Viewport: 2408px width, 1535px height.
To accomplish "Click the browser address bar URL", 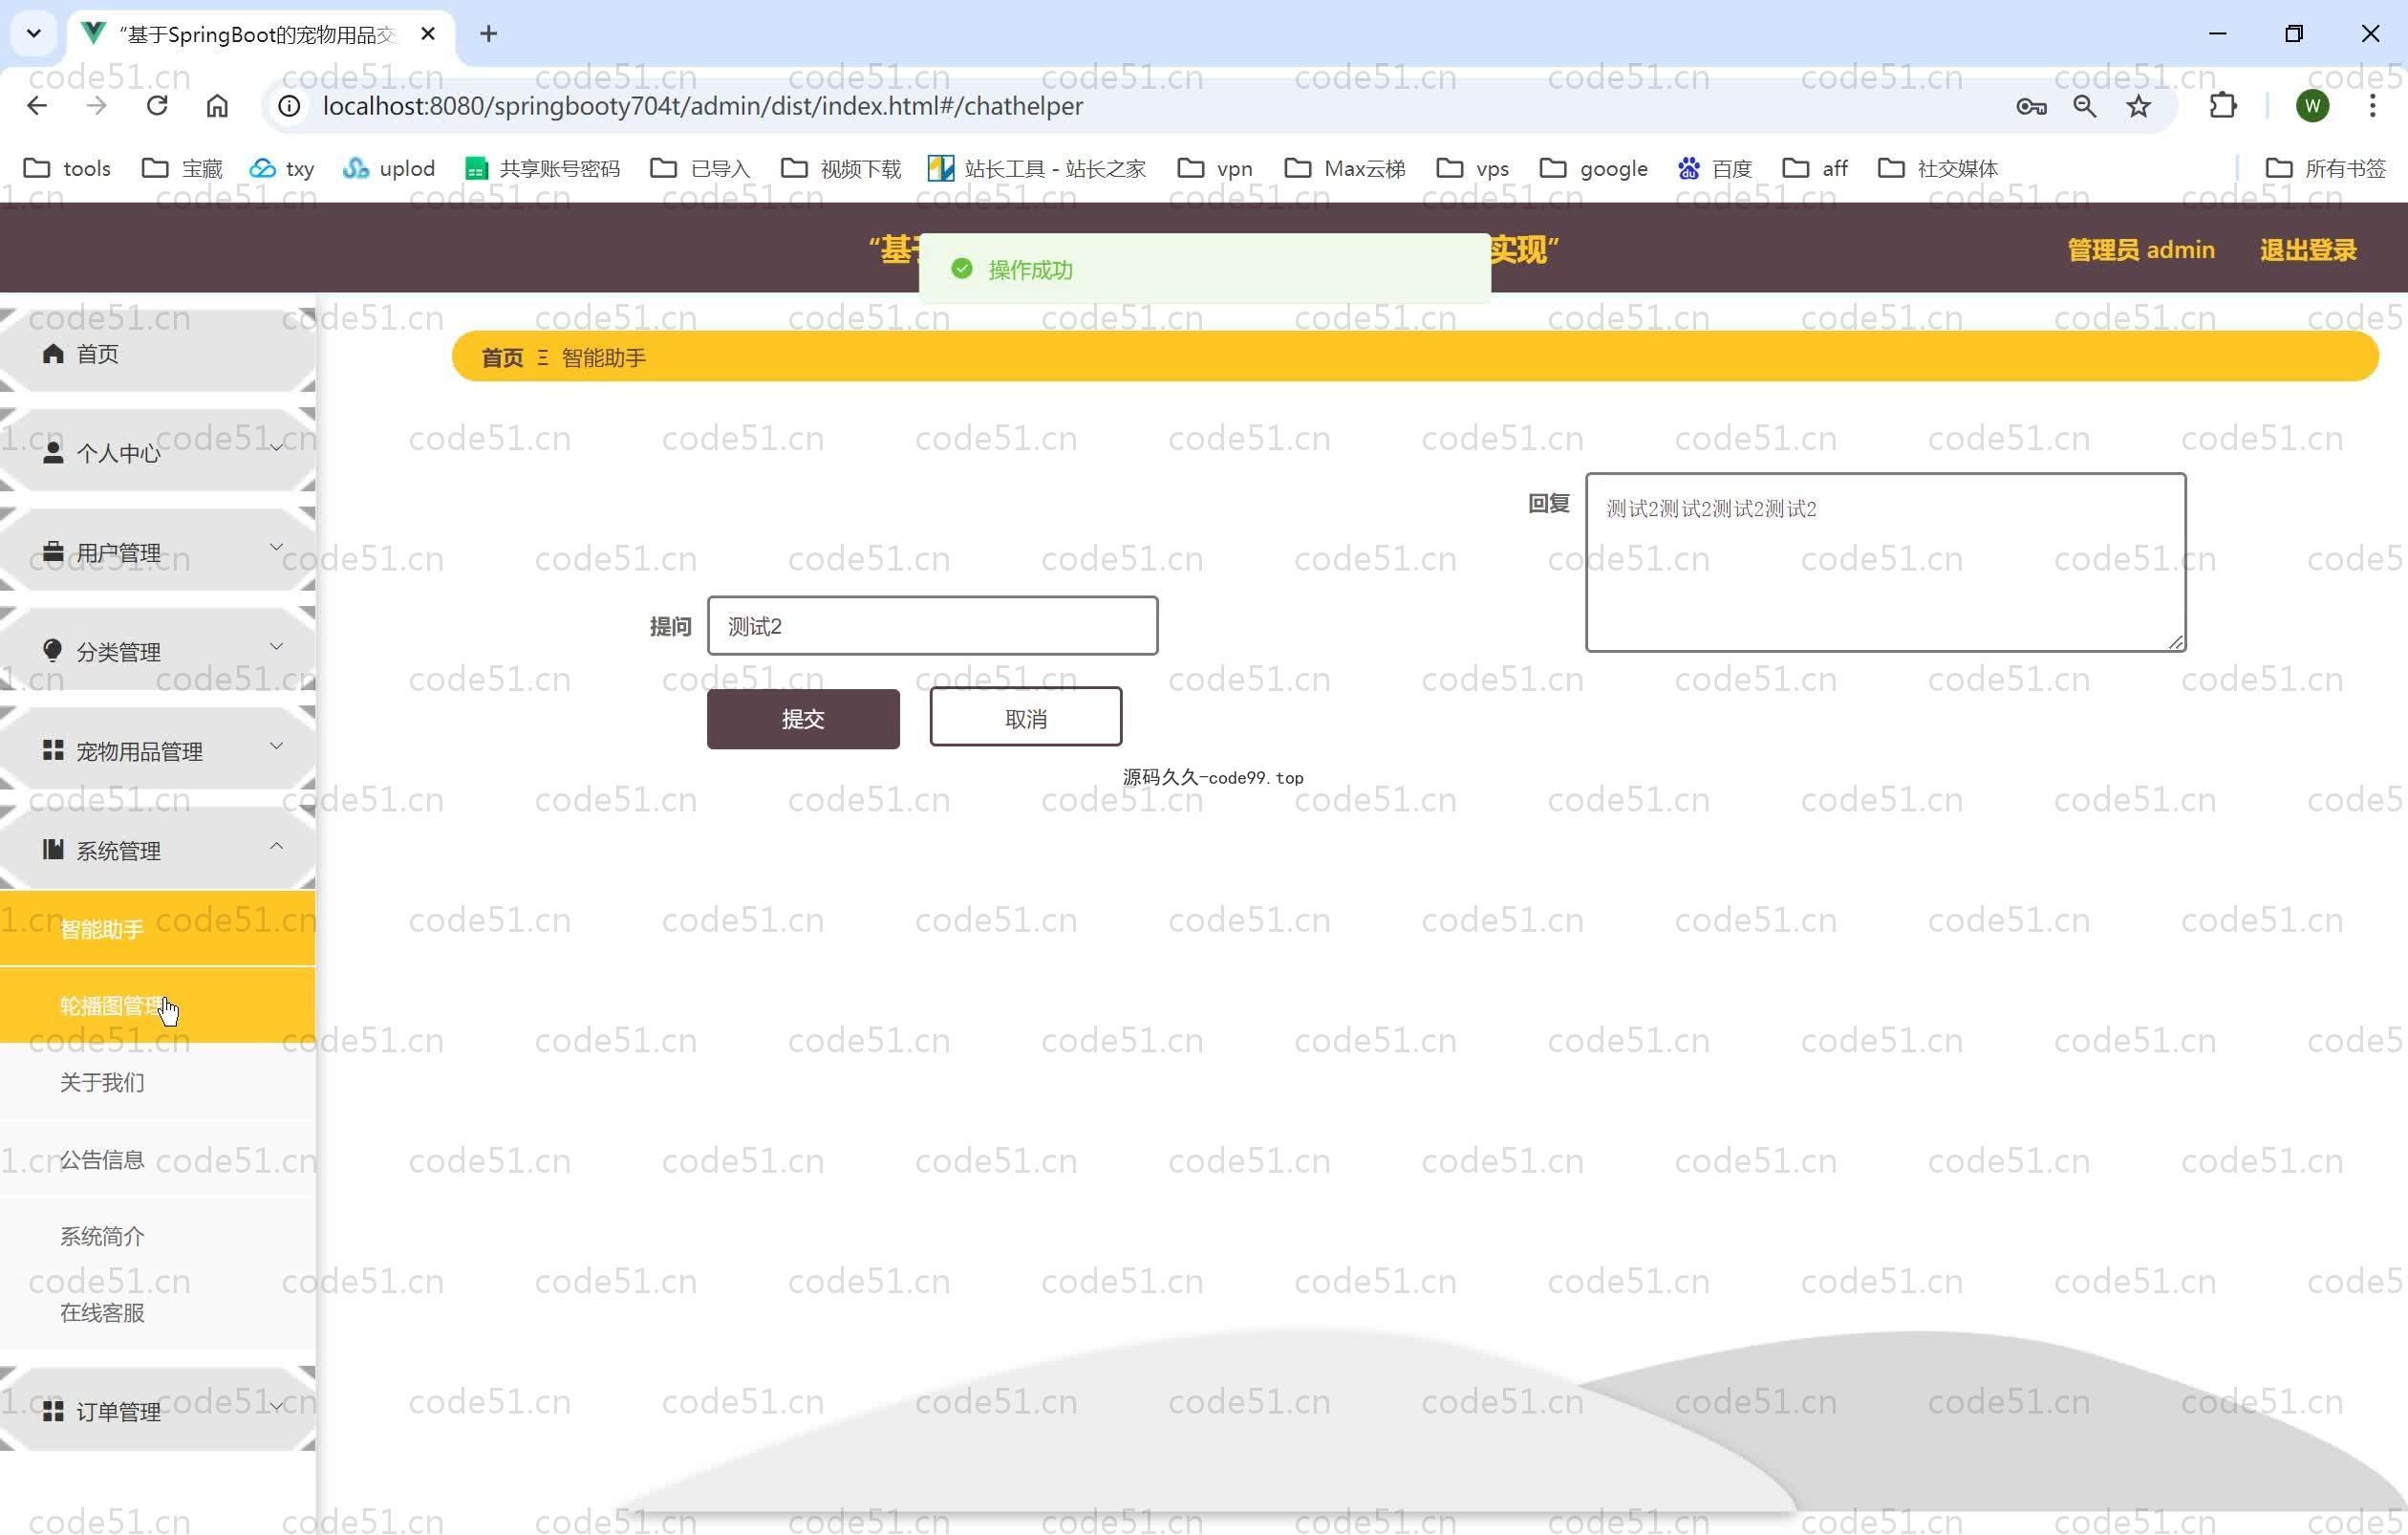I will coord(702,106).
